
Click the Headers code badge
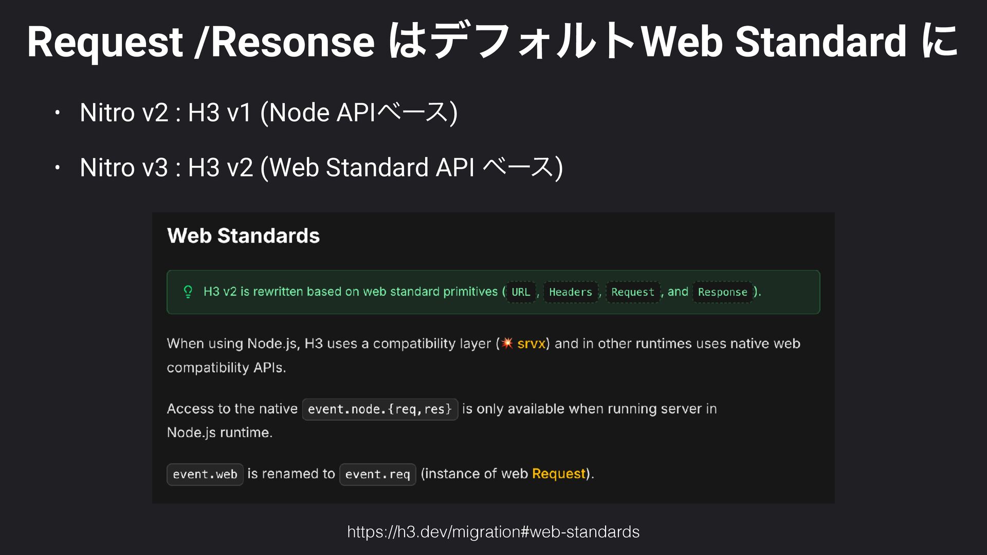coord(570,292)
